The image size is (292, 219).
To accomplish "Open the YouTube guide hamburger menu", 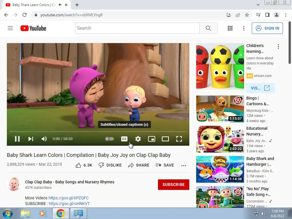I will pyautogui.click(x=10, y=28).
